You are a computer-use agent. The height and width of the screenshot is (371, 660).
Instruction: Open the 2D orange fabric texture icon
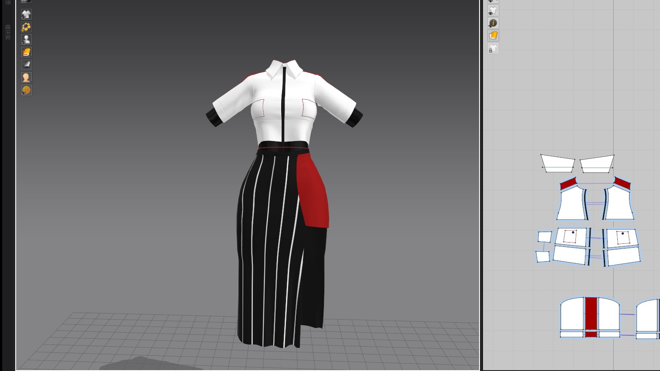pos(493,36)
